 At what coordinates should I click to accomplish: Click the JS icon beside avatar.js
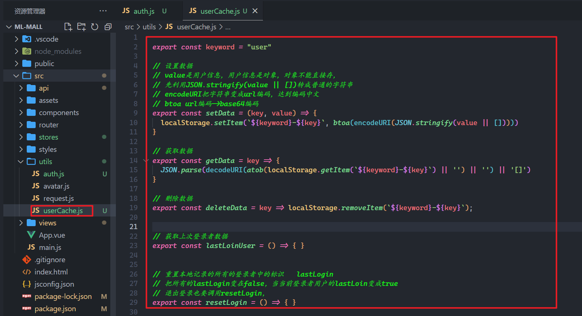(36, 186)
